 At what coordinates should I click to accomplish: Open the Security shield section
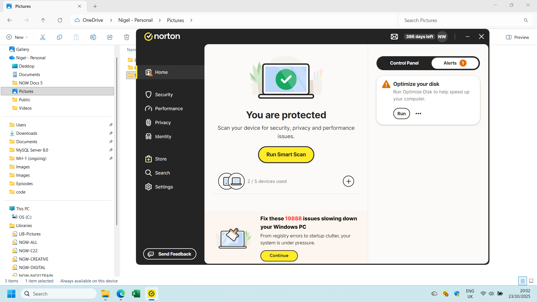[164, 95]
